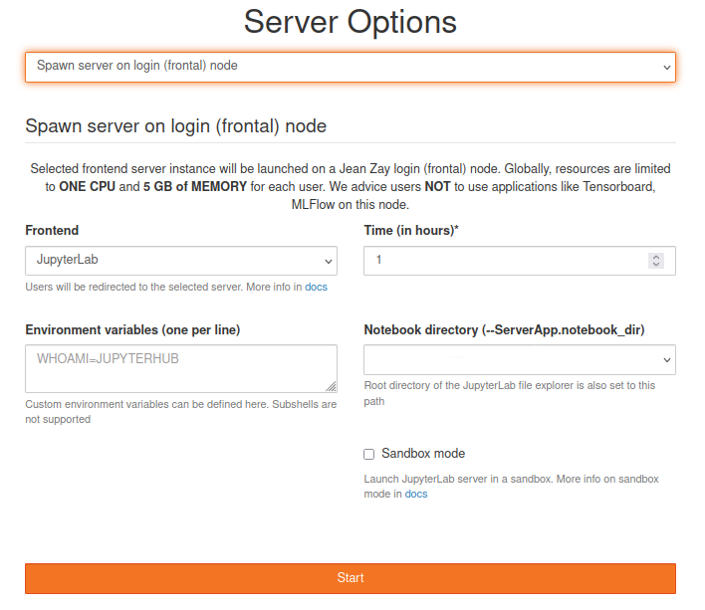Click the Frontend field label
705x610 pixels.
[52, 231]
